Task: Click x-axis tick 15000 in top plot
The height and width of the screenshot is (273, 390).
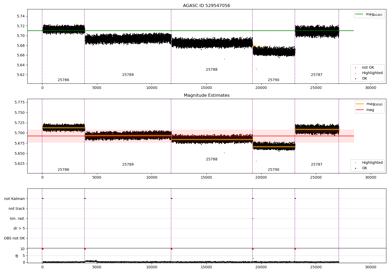Action: coord(206,88)
